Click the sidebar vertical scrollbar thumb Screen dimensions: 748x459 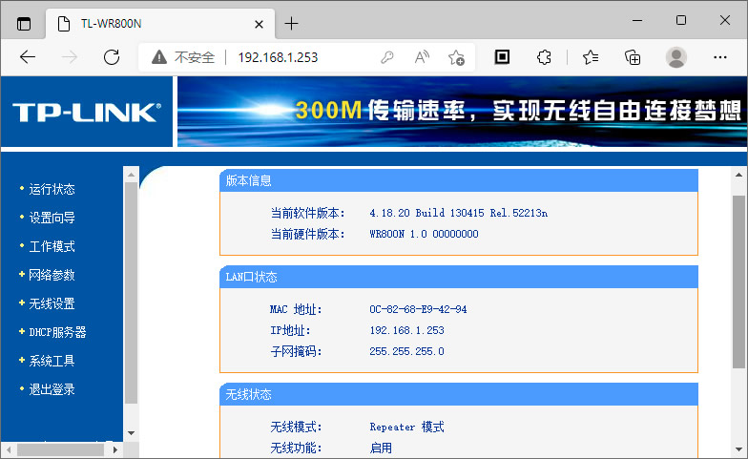[132, 293]
